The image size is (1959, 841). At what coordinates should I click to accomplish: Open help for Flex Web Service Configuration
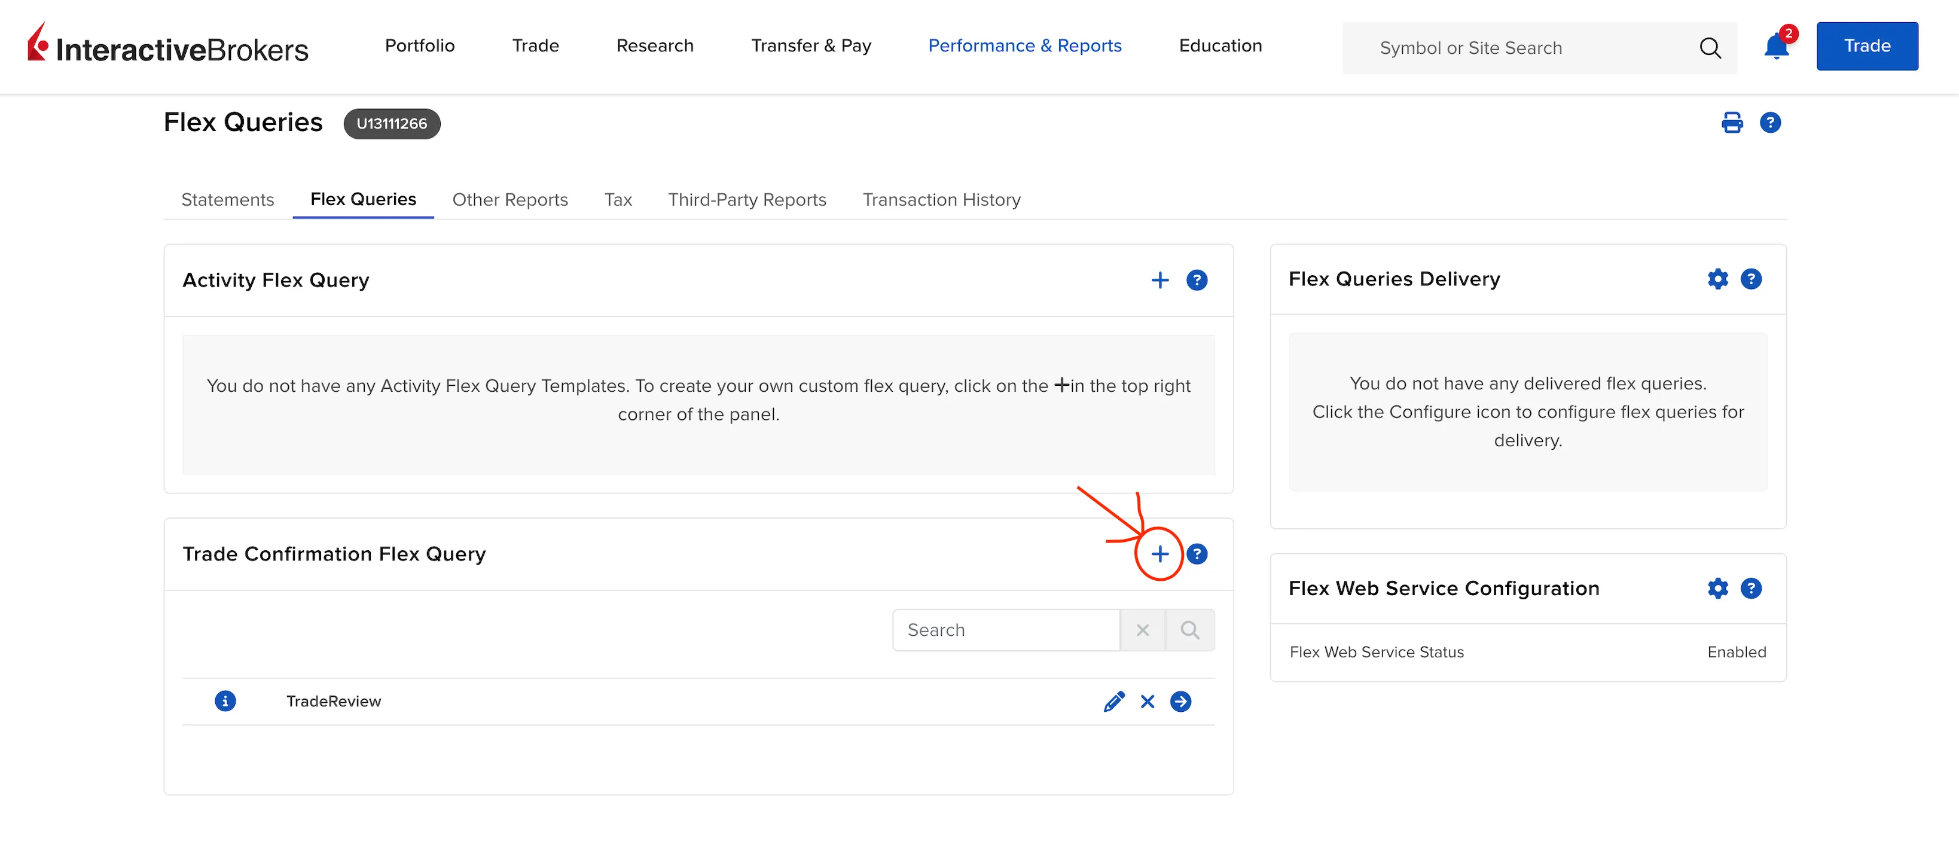(1751, 588)
